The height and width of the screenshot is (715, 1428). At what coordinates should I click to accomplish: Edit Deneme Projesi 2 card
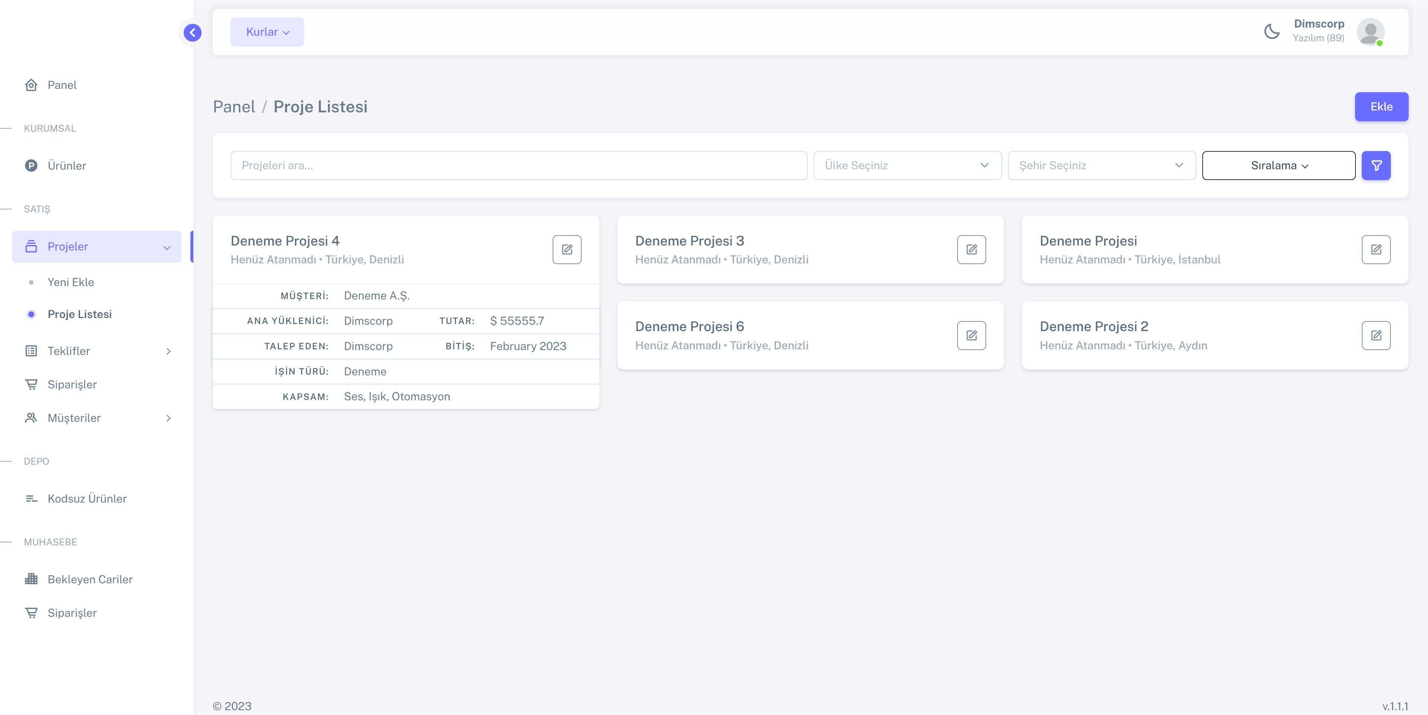pyautogui.click(x=1375, y=336)
